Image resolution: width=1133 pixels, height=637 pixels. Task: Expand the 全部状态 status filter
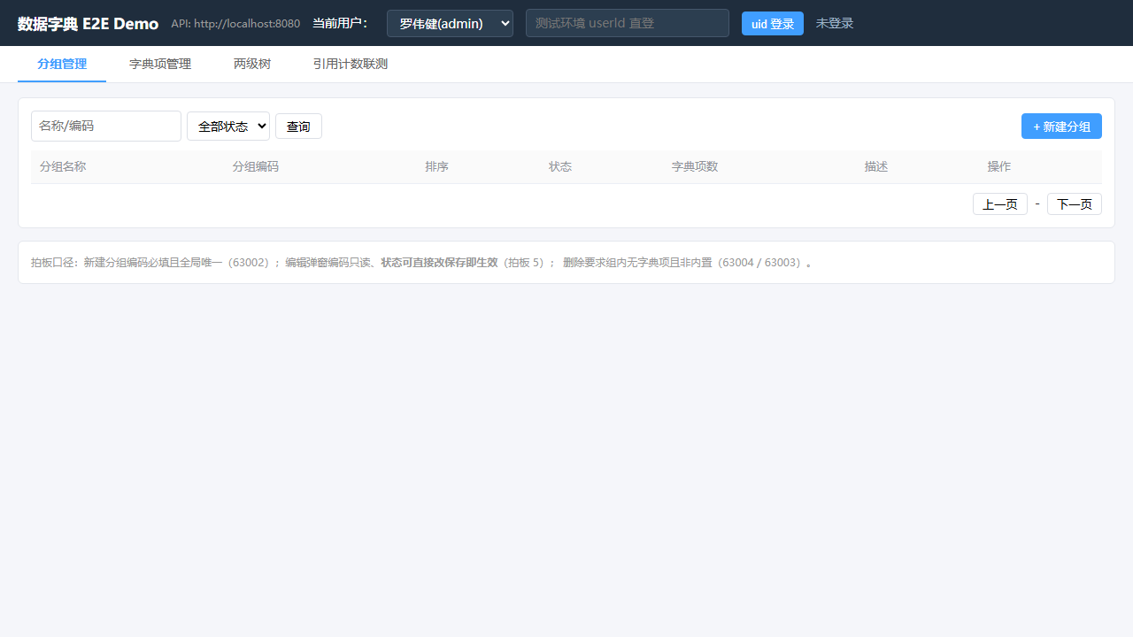click(x=228, y=126)
